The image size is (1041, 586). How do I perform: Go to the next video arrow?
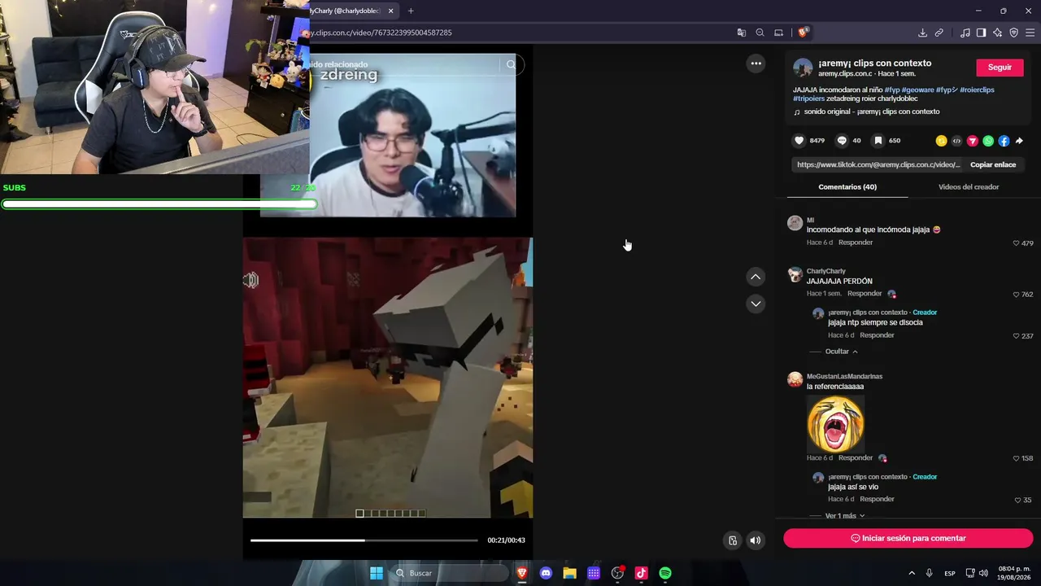(756, 304)
